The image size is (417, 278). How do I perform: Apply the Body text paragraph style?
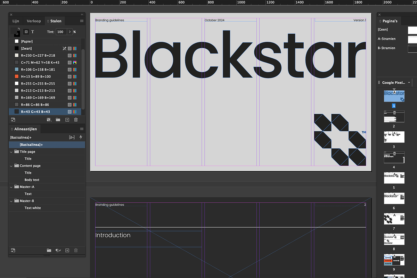47,180
